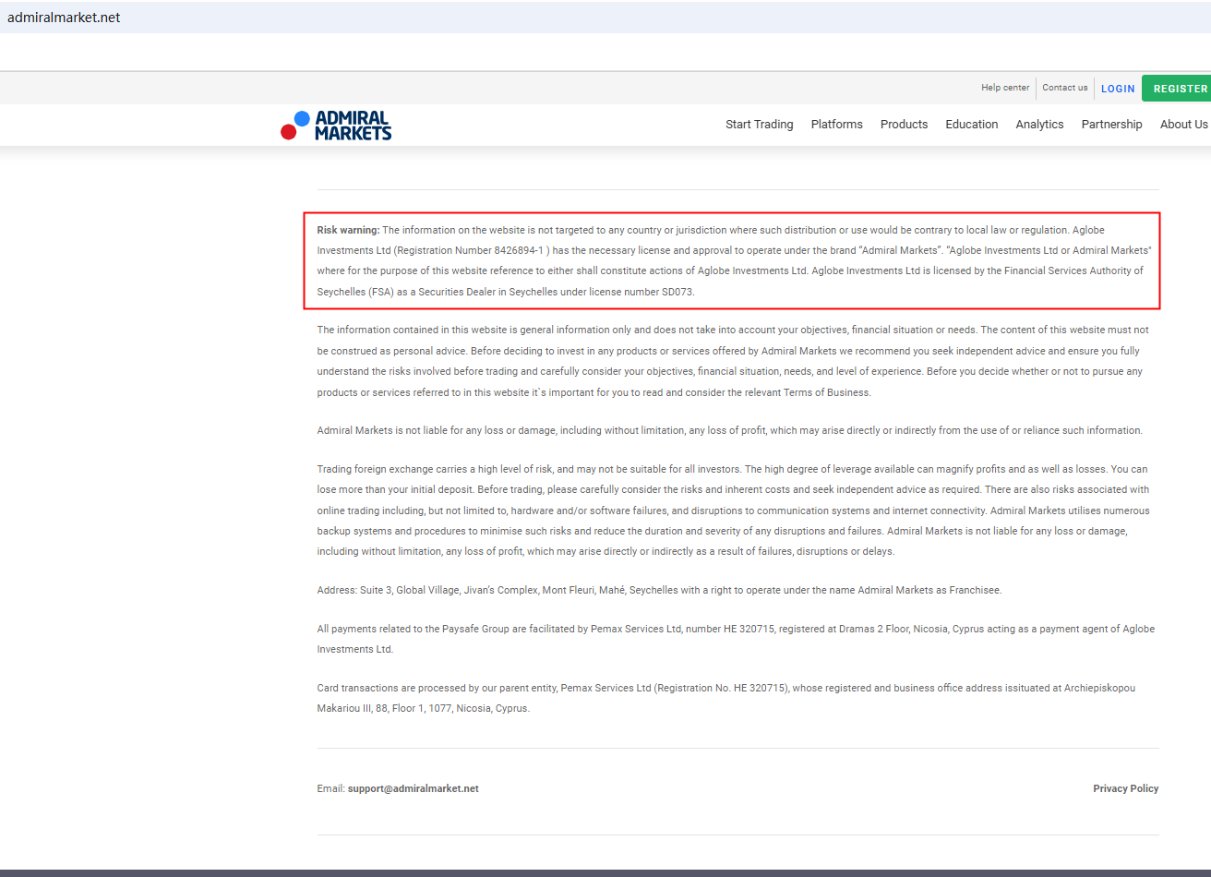Open the Start Trading menu
Screen dimensions: 1211x877
pos(760,125)
